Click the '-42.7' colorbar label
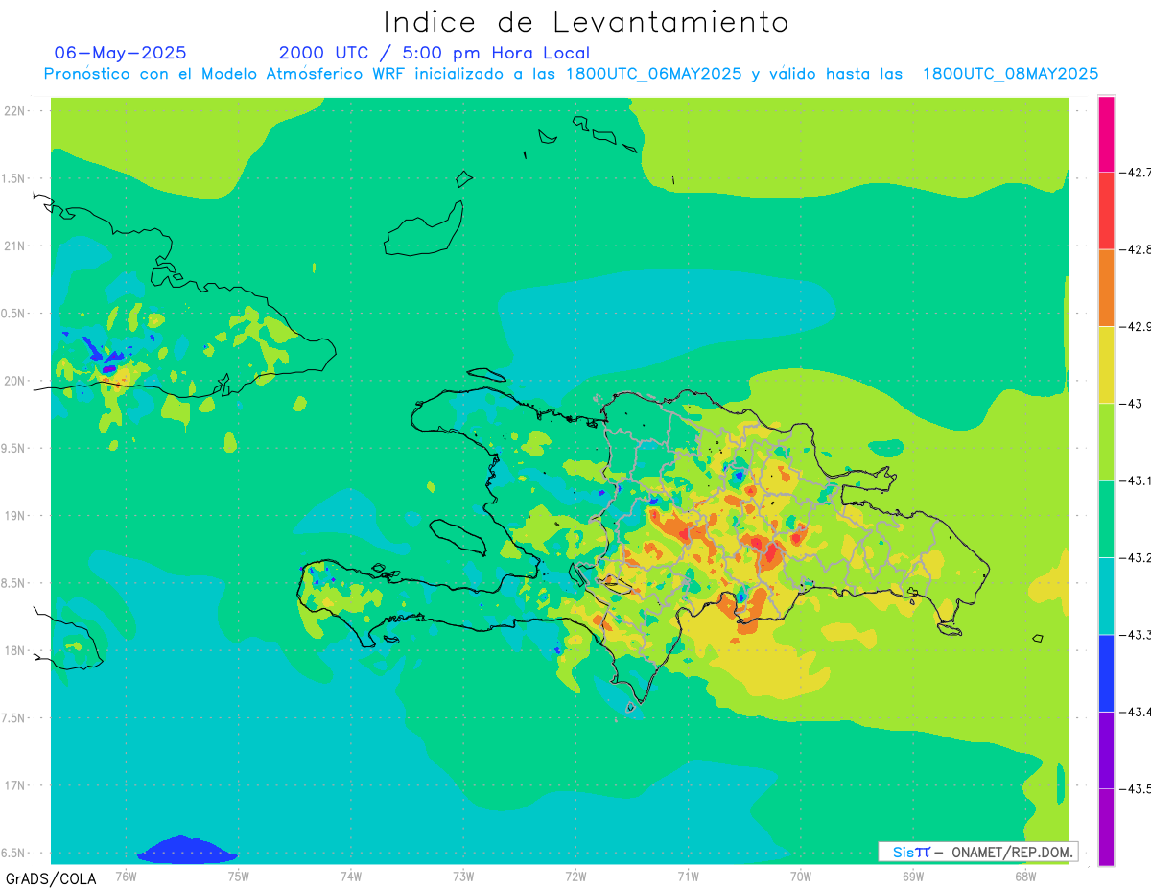This screenshot has height=889, width=1151. coord(1135,173)
